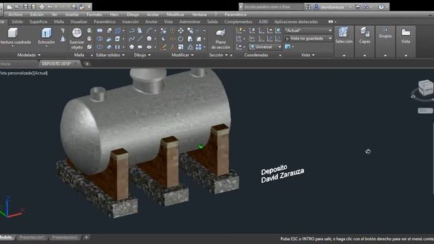The width and height of the screenshot is (434, 244).
Task: Add a new drawing tab with plus button
Action: [87, 64]
